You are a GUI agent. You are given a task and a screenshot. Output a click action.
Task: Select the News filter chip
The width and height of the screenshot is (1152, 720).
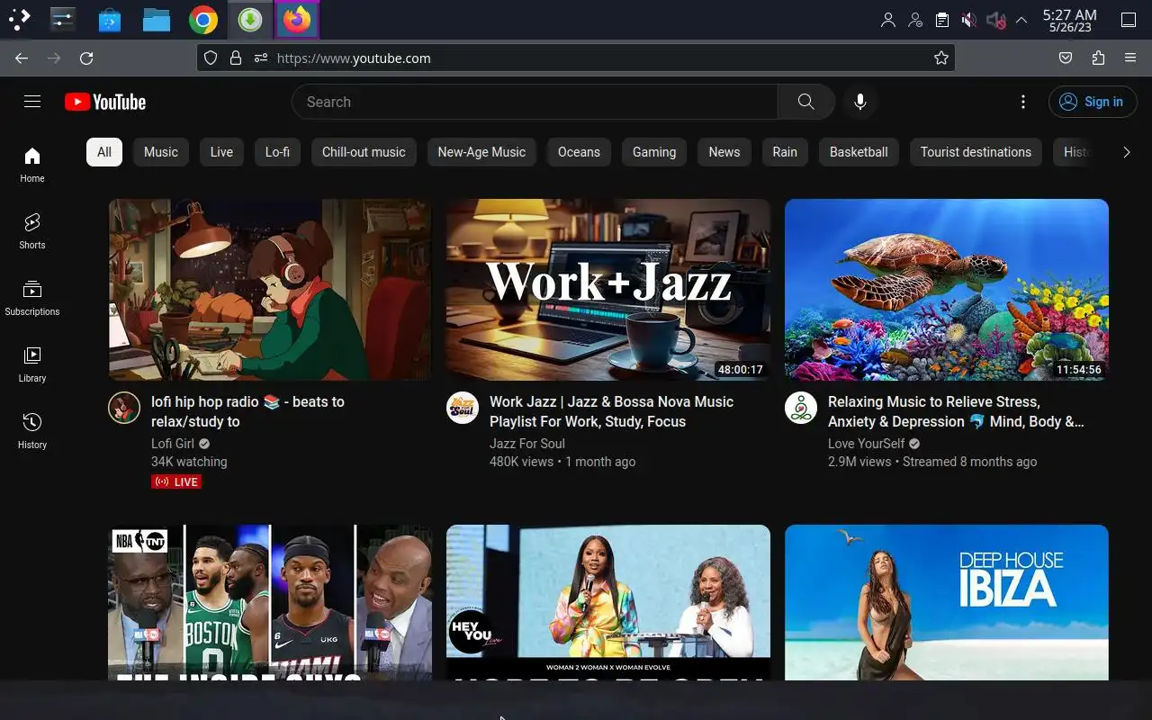(x=724, y=152)
